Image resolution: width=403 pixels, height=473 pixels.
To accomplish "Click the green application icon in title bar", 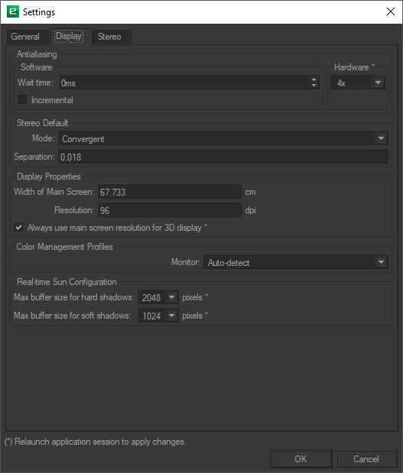I will [x=13, y=11].
